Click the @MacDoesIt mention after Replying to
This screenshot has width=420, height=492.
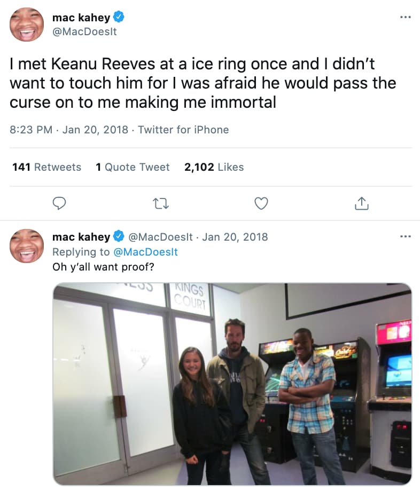(146, 251)
